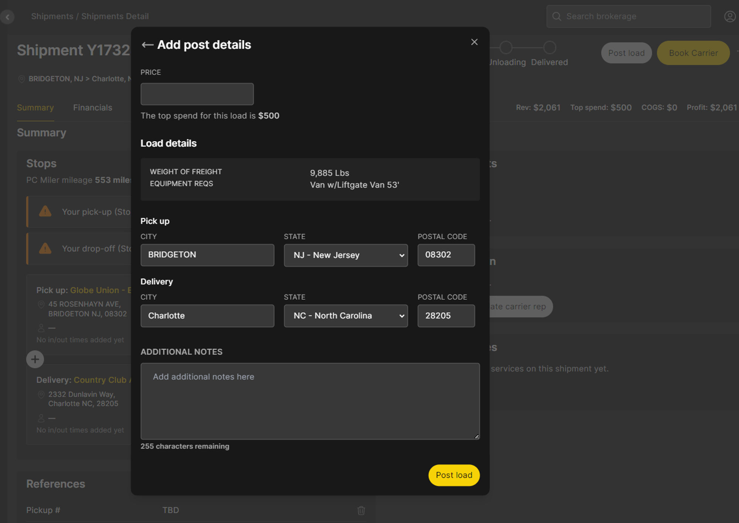Click the collapse sidebar chevron icon

point(7,17)
